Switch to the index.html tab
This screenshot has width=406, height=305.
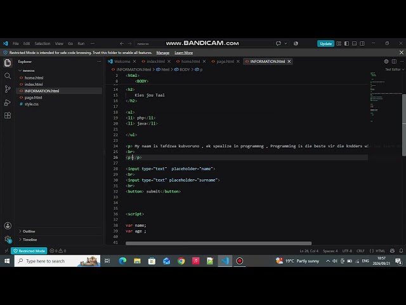point(156,62)
